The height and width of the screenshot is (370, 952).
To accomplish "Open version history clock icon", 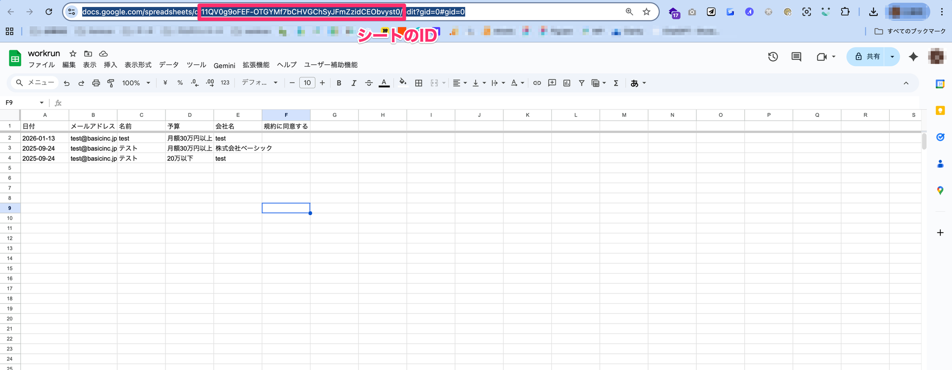I will [x=773, y=57].
